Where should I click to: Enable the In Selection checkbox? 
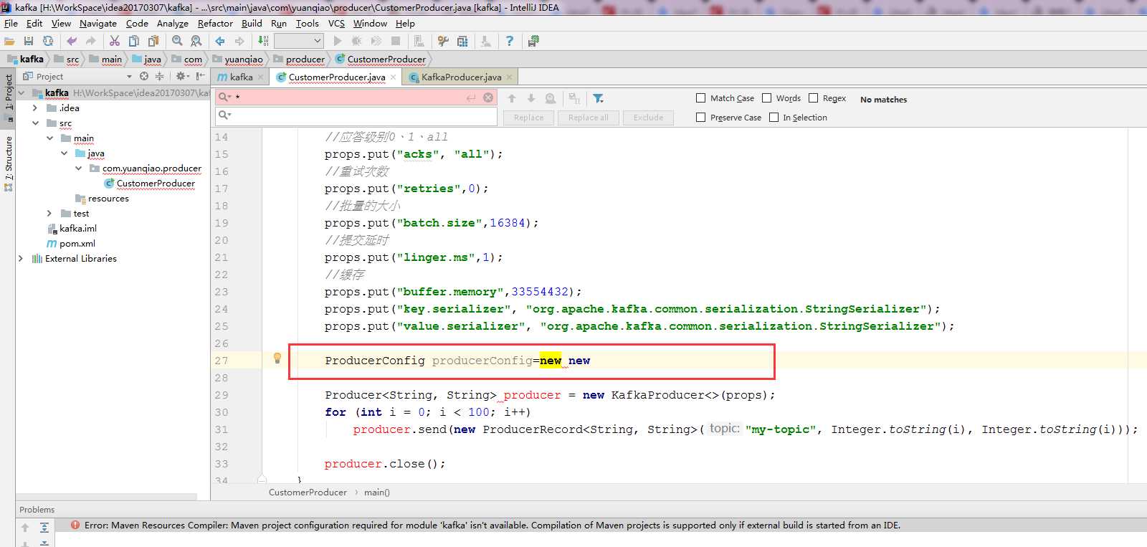click(774, 118)
